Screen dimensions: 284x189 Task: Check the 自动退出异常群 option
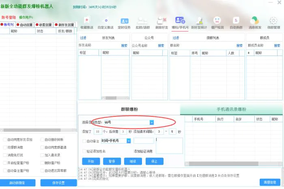coord(42,171)
